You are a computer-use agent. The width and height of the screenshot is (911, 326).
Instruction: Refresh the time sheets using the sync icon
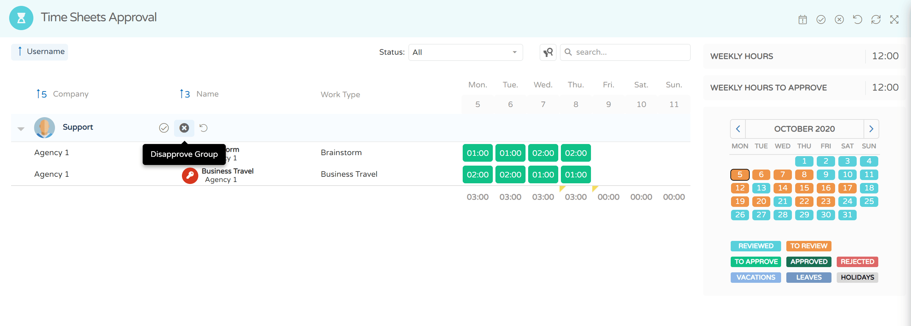(876, 20)
